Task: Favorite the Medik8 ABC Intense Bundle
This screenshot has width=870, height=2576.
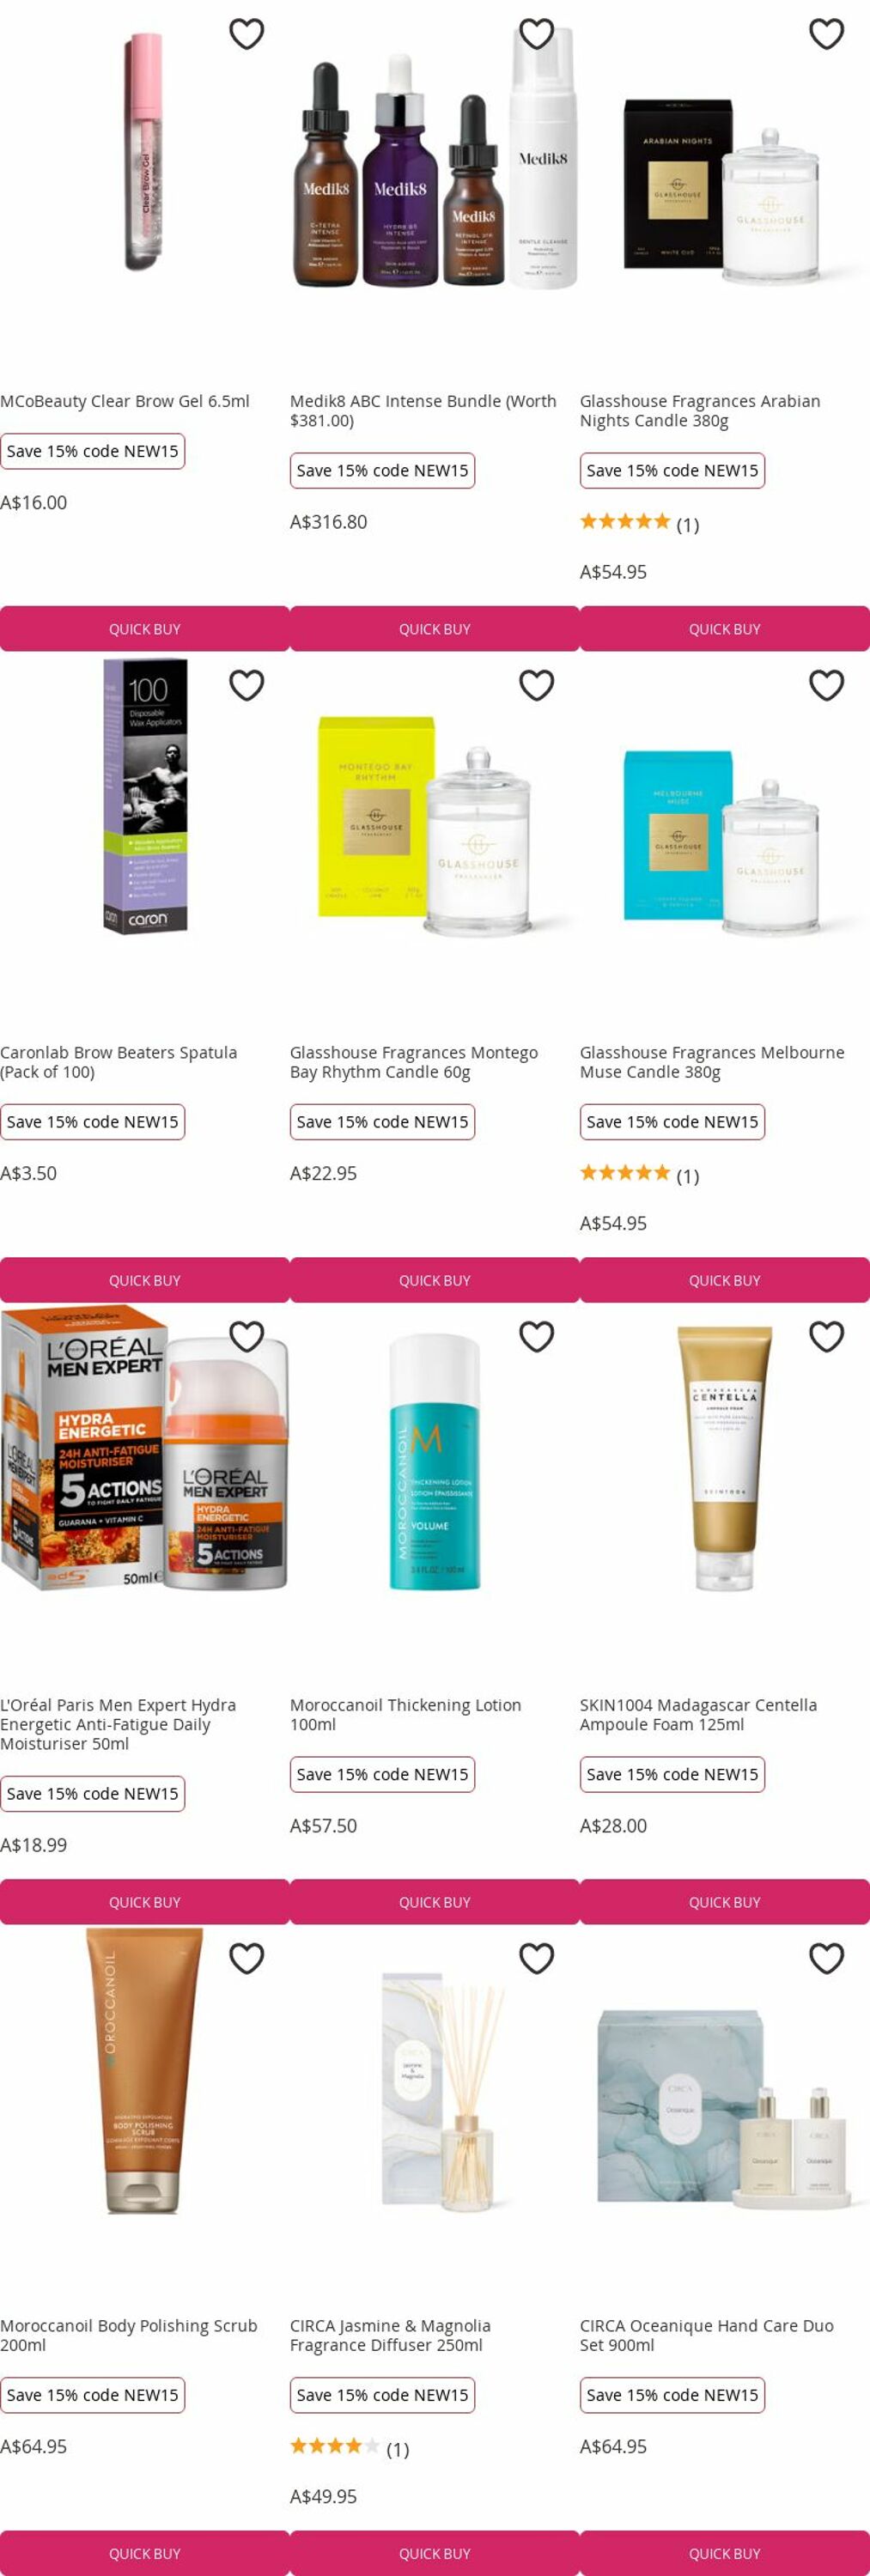Action: point(536,34)
